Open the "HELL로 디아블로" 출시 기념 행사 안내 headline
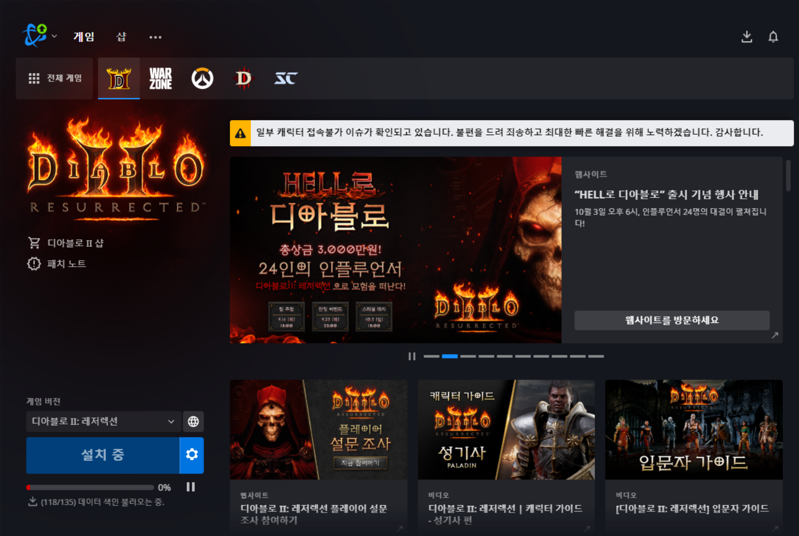 click(x=666, y=195)
